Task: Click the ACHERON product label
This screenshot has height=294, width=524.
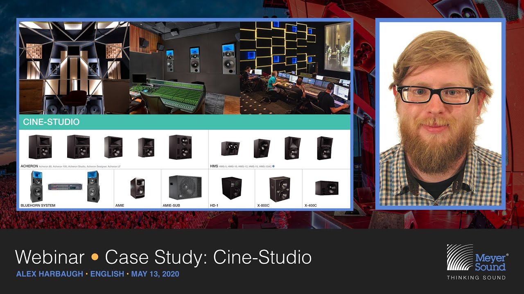Action: tap(29, 167)
